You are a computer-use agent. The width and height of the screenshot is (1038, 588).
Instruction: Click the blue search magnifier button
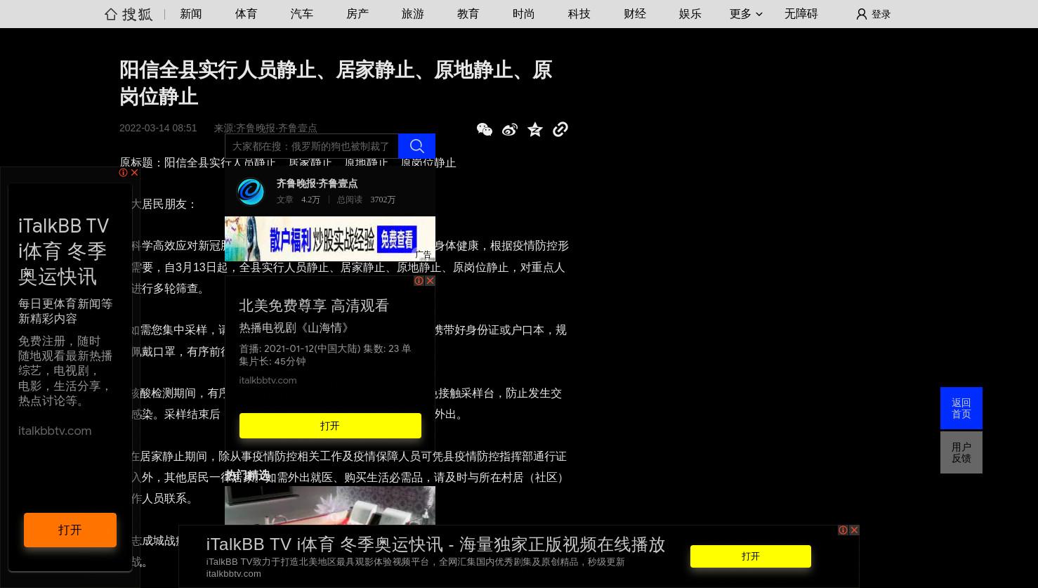point(416,146)
